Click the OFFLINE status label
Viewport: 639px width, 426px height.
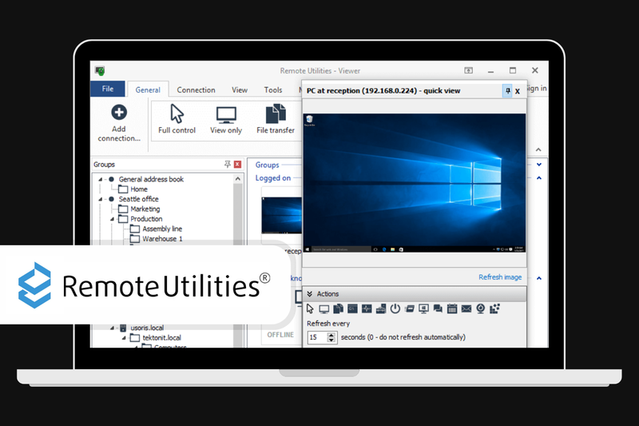tap(280, 335)
